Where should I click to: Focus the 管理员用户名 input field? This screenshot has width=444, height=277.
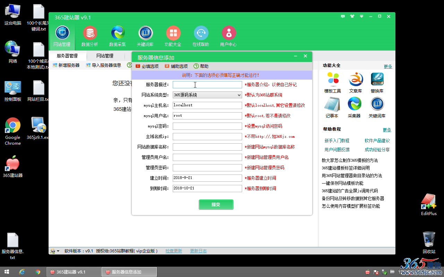pos(207,157)
